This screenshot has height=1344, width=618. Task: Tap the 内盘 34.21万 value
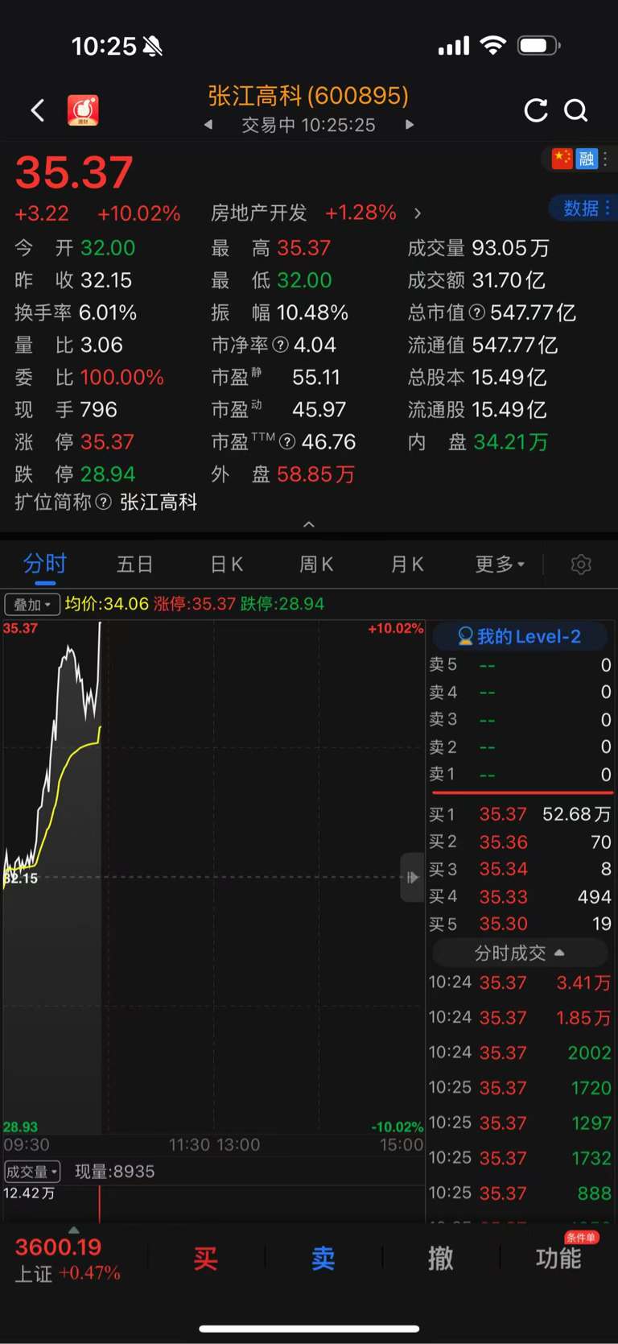511,442
